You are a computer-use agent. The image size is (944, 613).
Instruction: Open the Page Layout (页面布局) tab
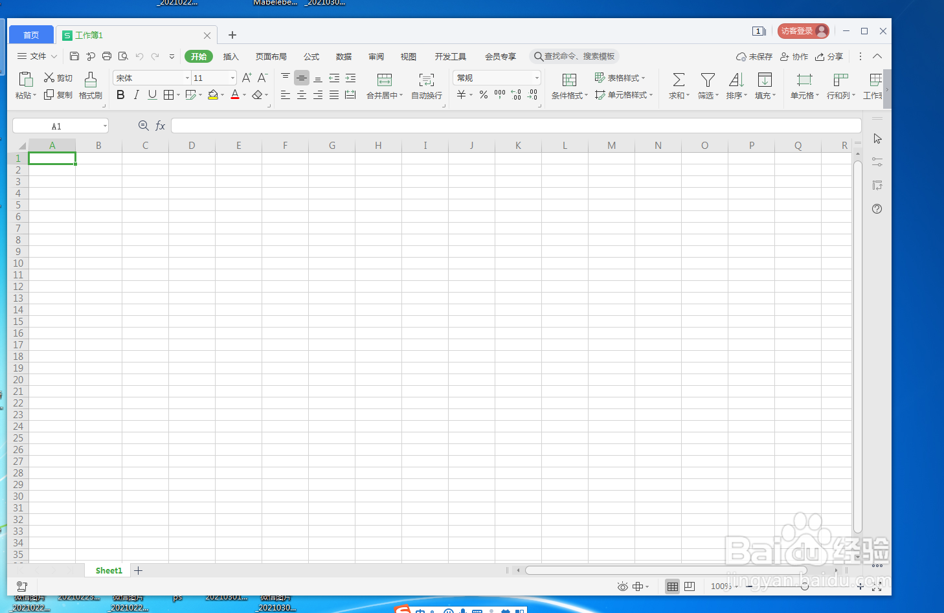click(x=271, y=56)
